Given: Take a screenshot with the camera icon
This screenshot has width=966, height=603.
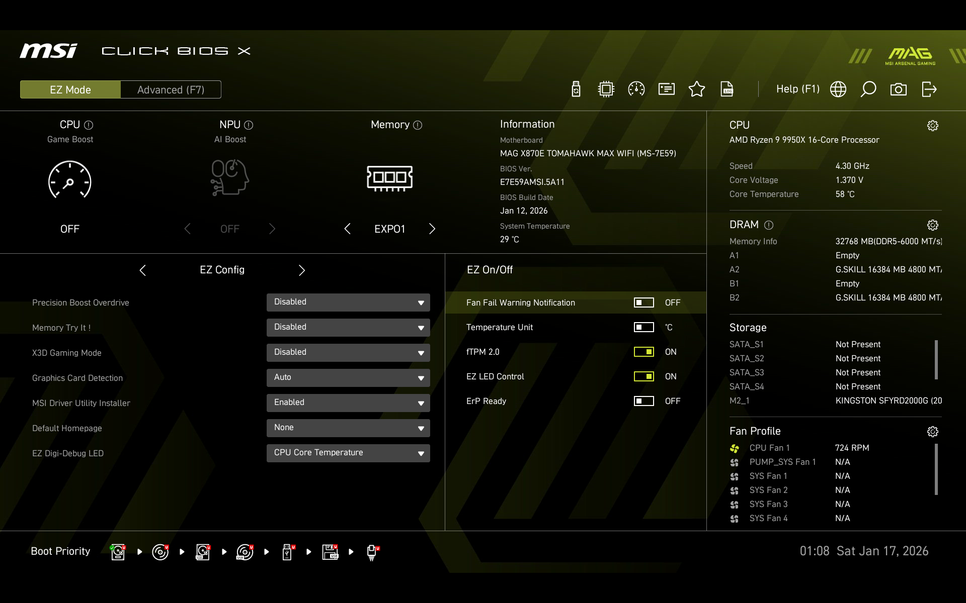Looking at the screenshot, I should 899,89.
